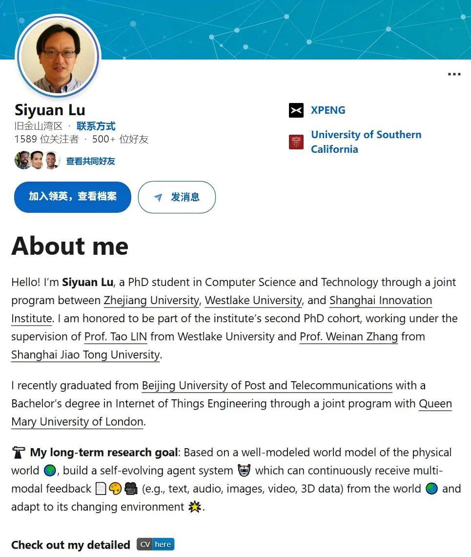
Task: Click the CV here badge
Action: [x=156, y=544]
